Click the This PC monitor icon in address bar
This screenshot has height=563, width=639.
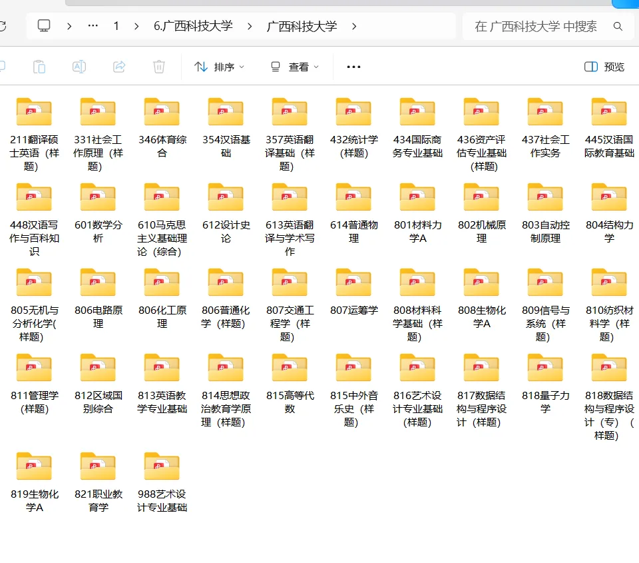tap(44, 26)
